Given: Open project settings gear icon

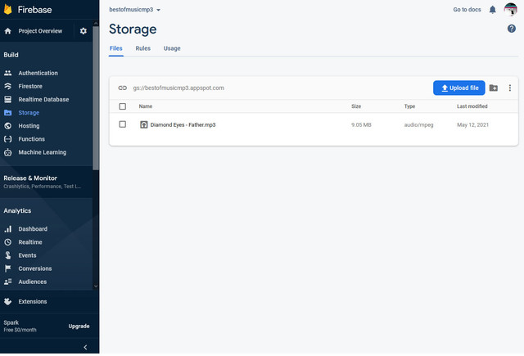Looking at the screenshot, I should coord(84,31).
